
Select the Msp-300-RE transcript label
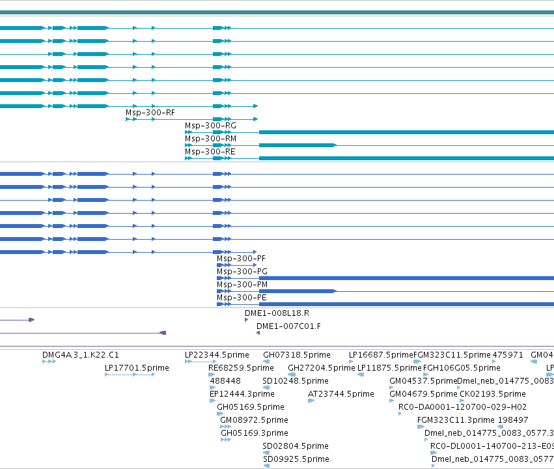tap(210, 152)
